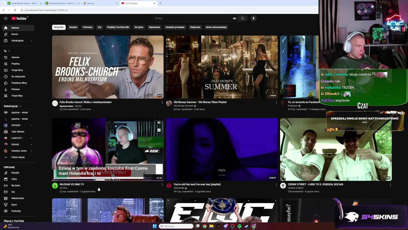This screenshot has height=230, width=408.
Task: Open CRONX STREET car video thumbnail
Action: (x=336, y=149)
